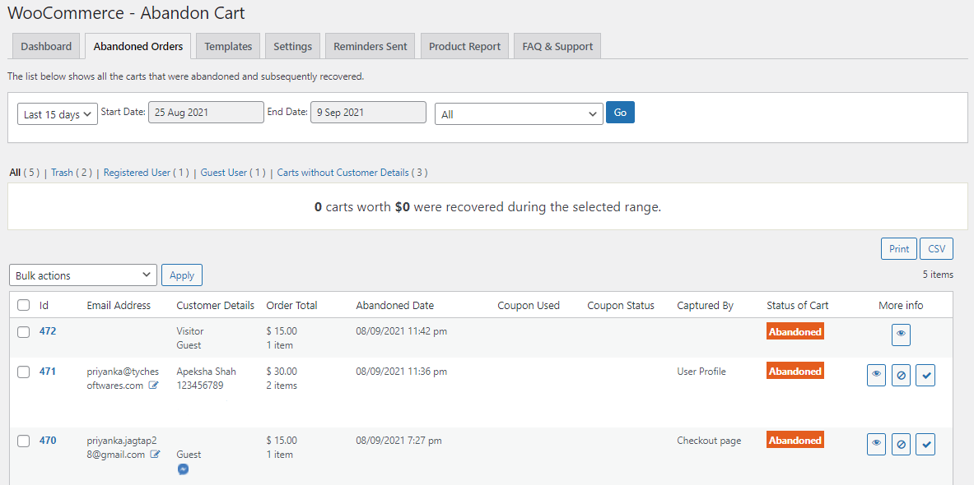The width and height of the screenshot is (974, 485).
Task: Select the checkbox for cart 472
Action: [23, 332]
